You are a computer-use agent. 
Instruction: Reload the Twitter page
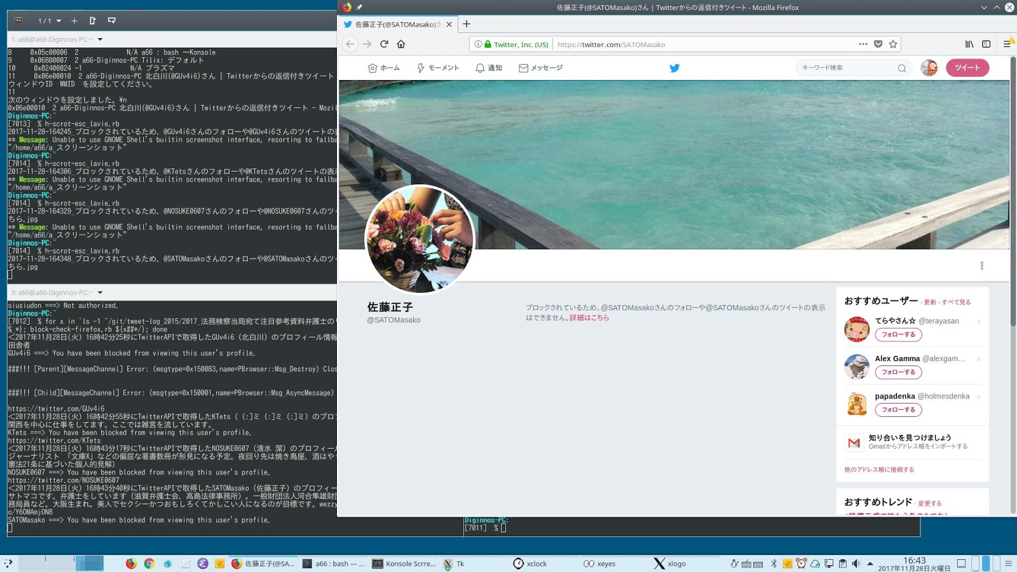(384, 44)
